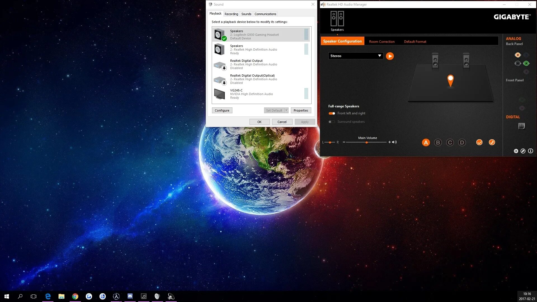
Task: Click the black back panel audio jack
Action: click(518, 63)
